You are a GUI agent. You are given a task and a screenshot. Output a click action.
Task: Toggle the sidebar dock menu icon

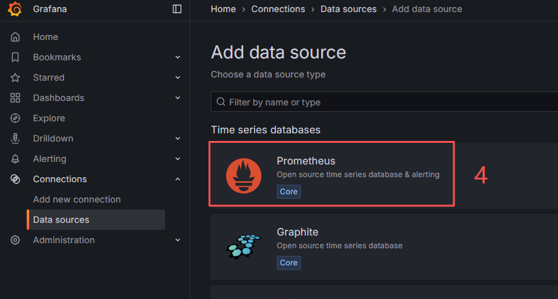click(177, 9)
